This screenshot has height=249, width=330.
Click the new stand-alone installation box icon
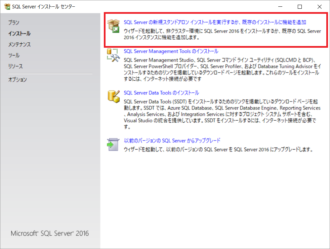pos(114,26)
